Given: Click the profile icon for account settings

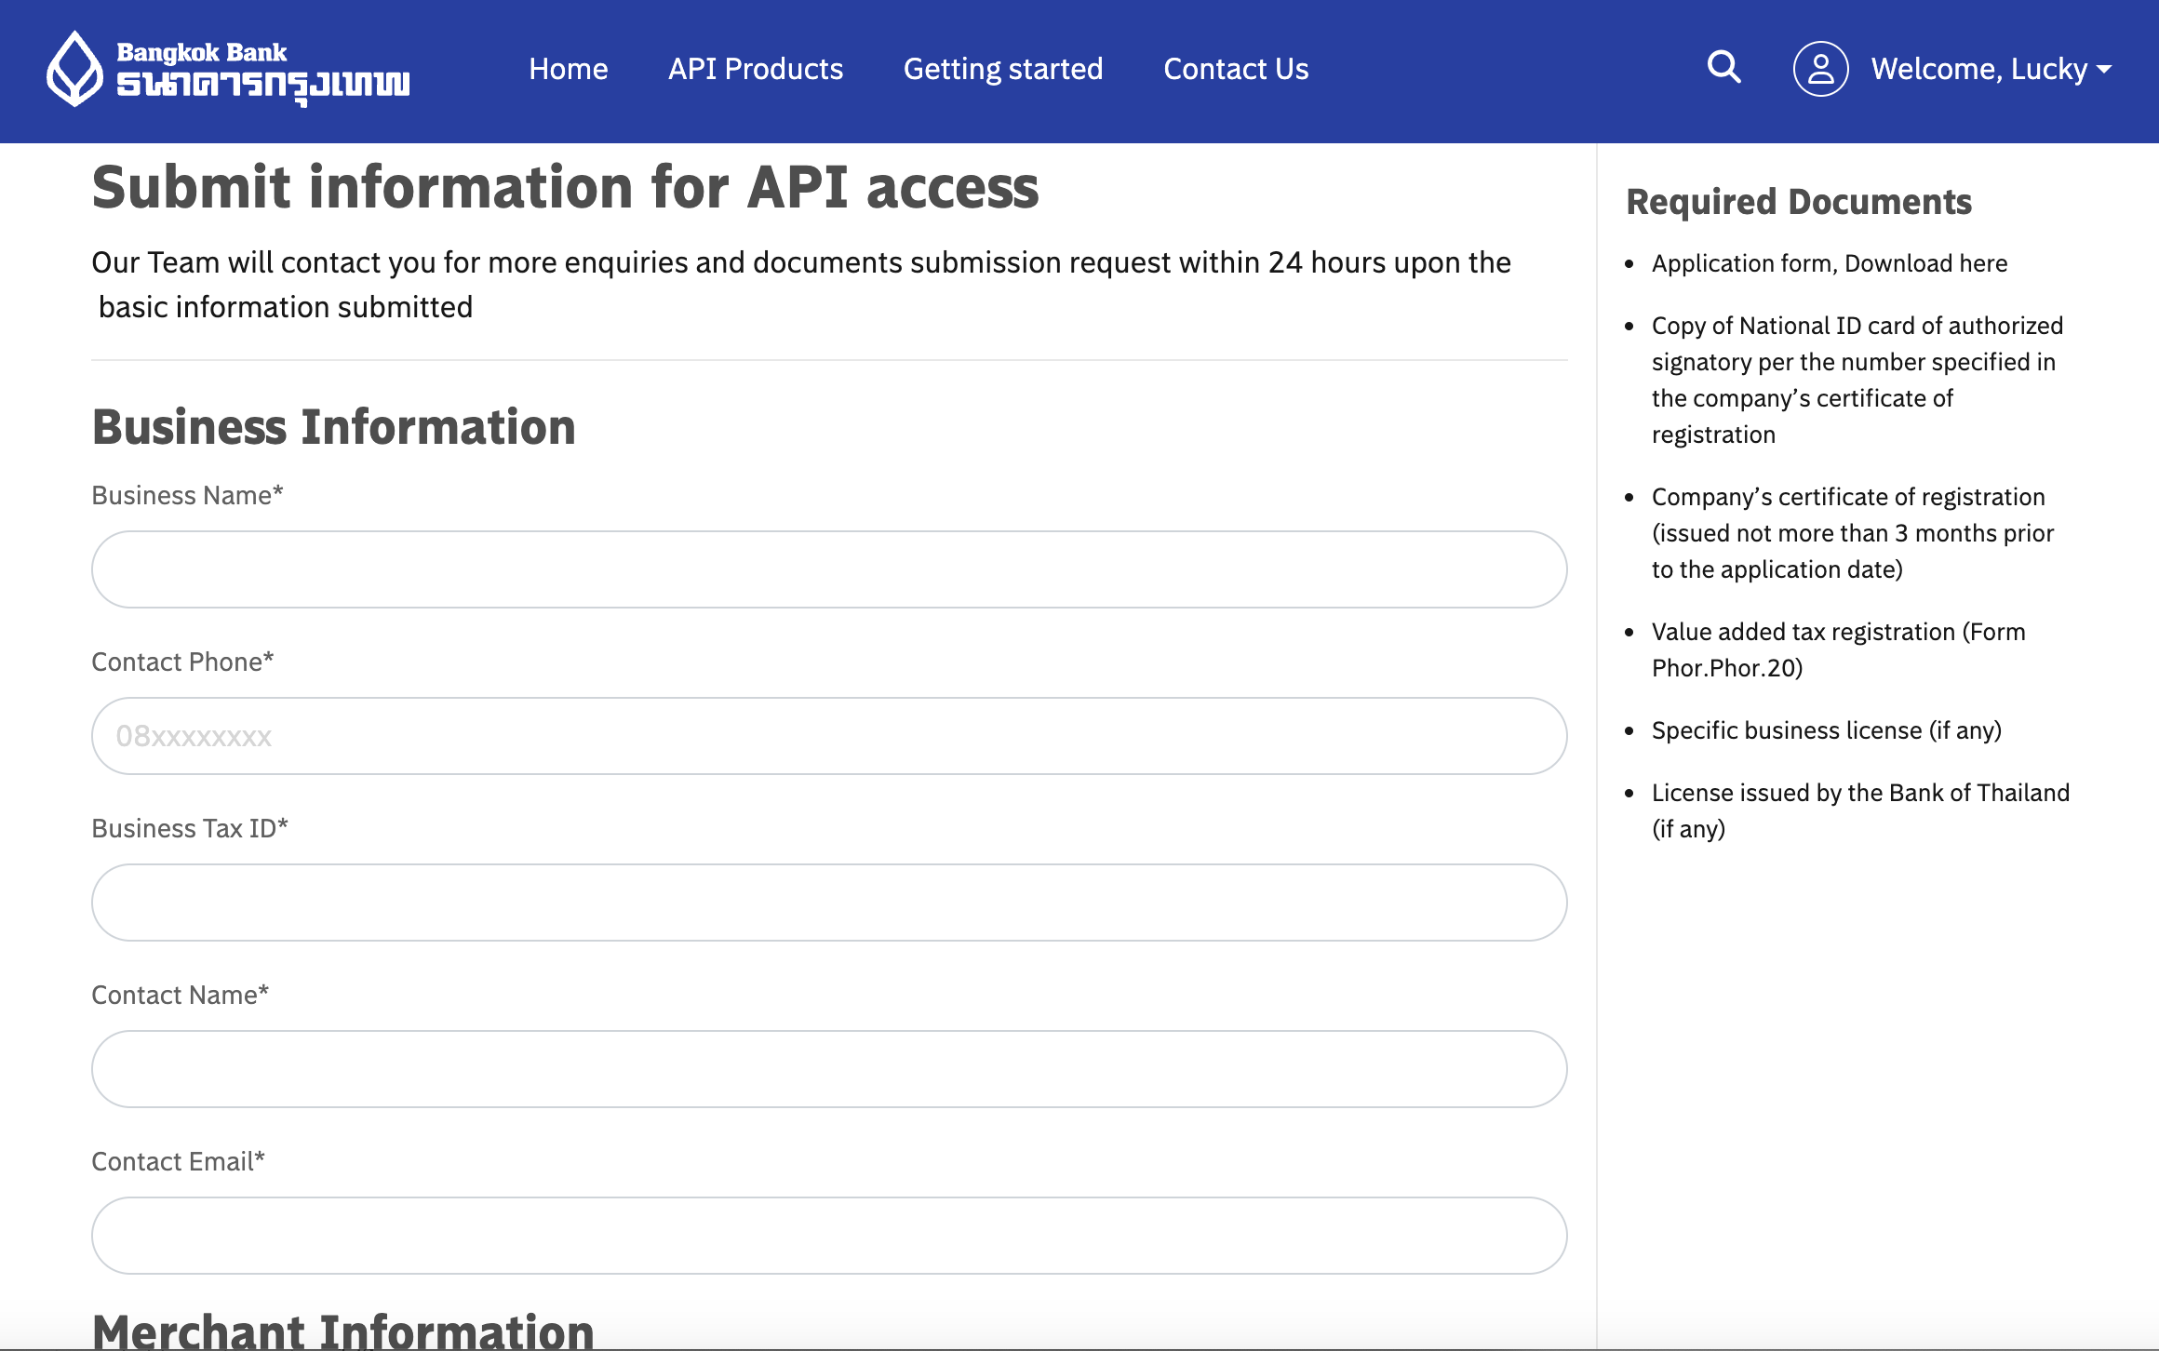Looking at the screenshot, I should click(x=1817, y=69).
